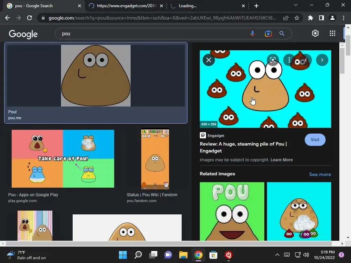Viewport: 351px width, 263px height.
Task: Open the white-background Pou image result
Action: point(127,228)
